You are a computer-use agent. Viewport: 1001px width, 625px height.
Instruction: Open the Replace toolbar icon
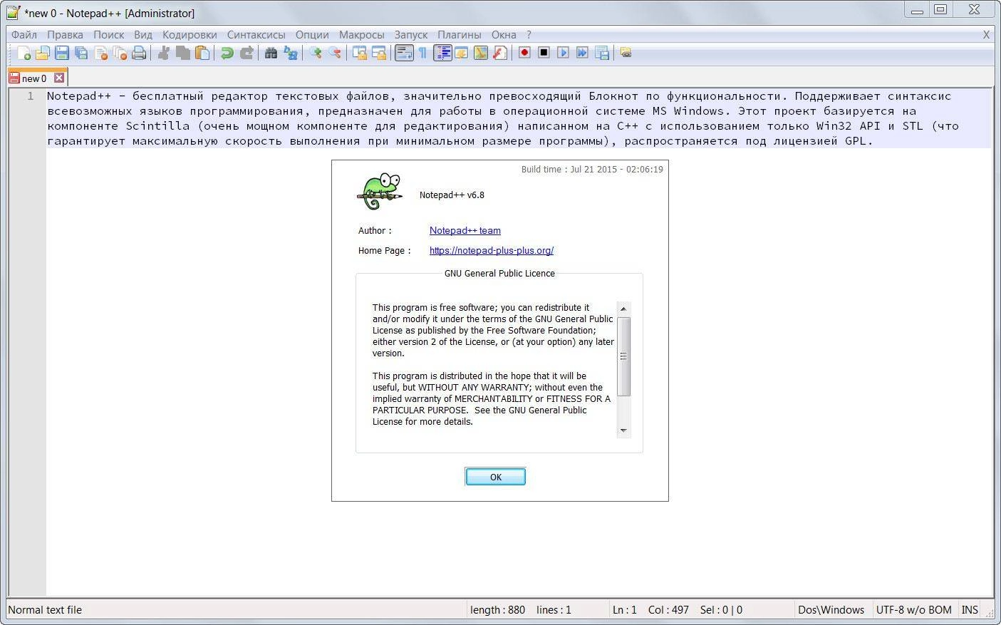pos(290,53)
